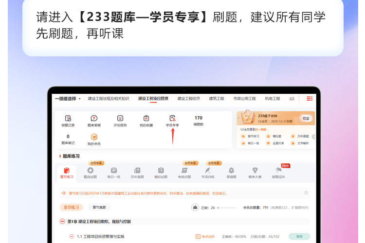This screenshot has width=365, height=243.
Task: Click the member card trophy emblem
Action: click(x=247, y=116)
